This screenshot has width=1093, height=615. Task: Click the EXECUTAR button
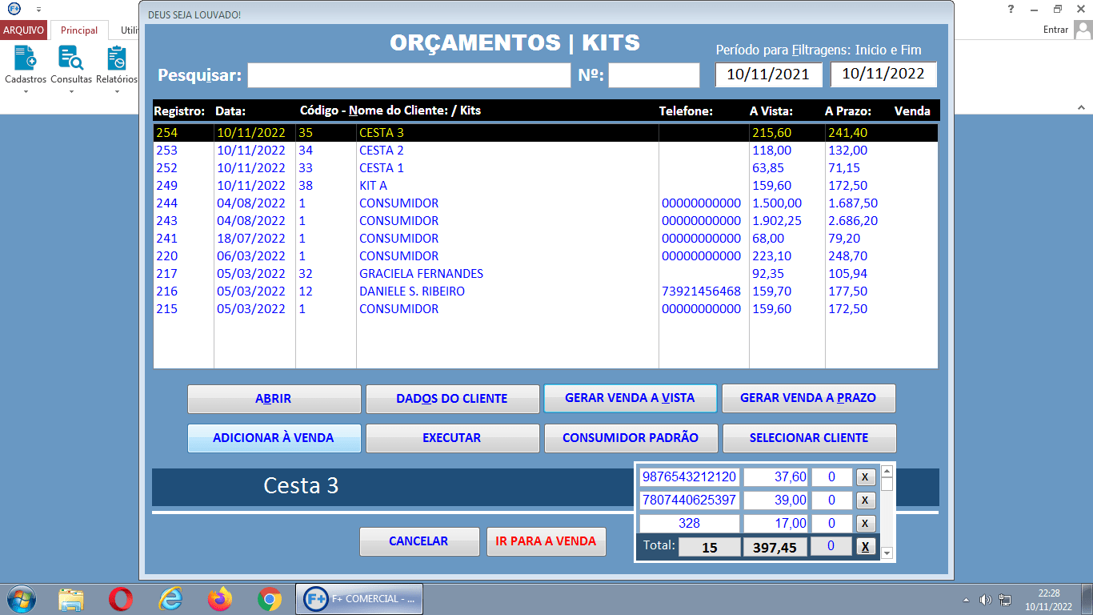[x=452, y=438]
